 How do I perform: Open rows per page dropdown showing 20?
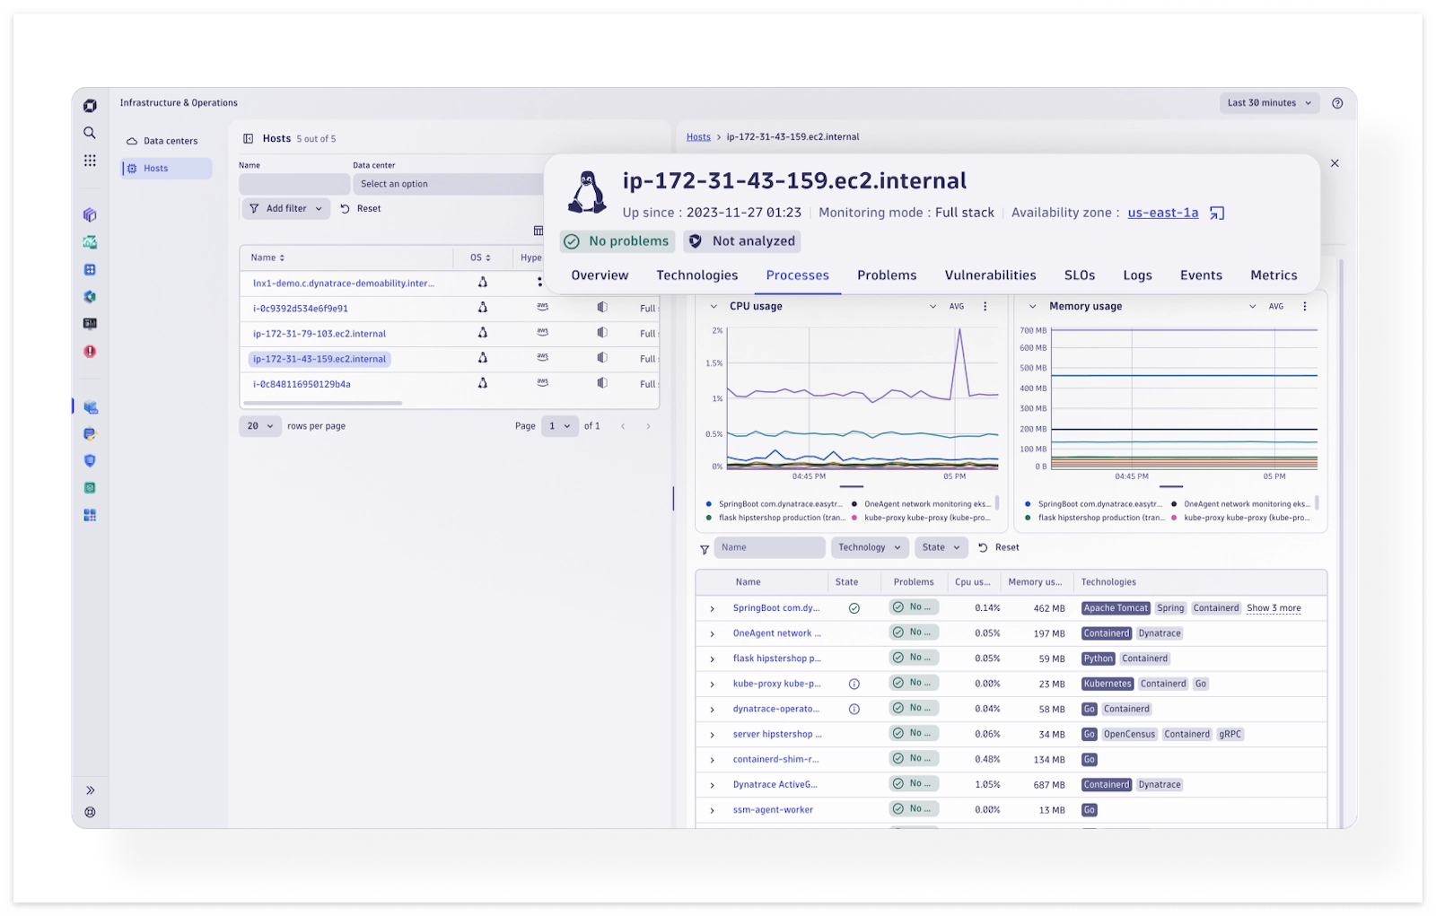260,427
